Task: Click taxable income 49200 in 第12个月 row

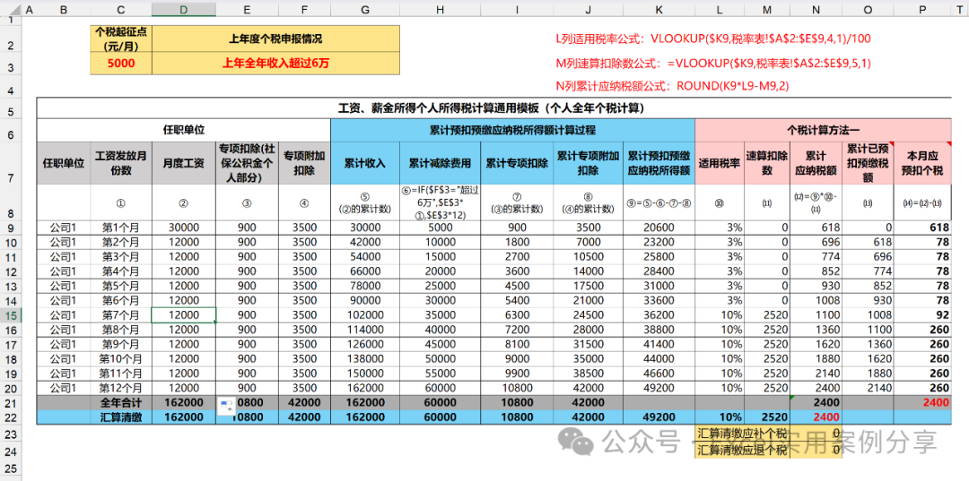Action: pos(659,388)
